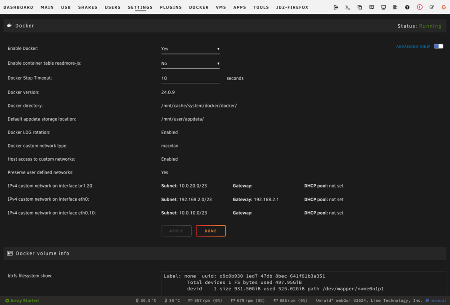Screen dimensions: 450x305
Task: Toggle the Advanced View switch
Action: tap(438, 46)
